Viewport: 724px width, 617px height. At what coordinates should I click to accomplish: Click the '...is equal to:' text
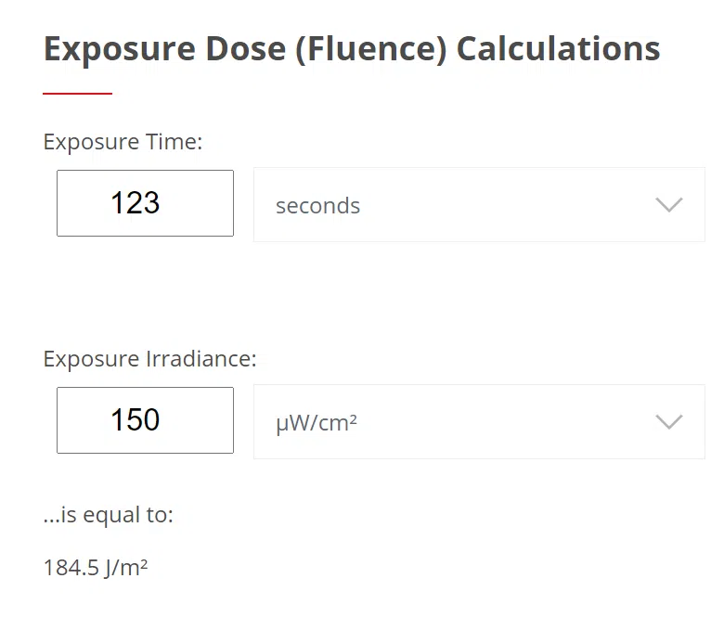click(x=108, y=515)
